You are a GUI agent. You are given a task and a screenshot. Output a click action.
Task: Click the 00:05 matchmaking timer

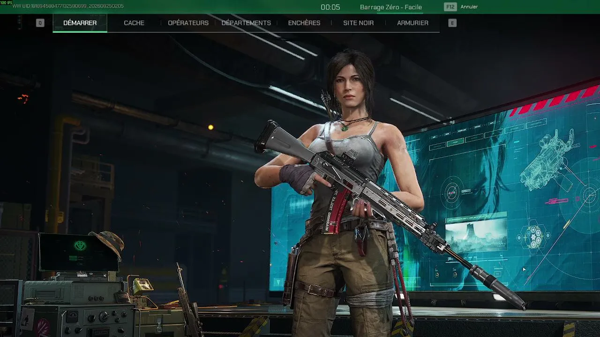(330, 7)
